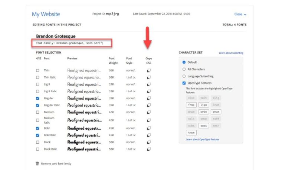Copy CSS for the Thin font row
285x170 pixels.
point(149,70)
